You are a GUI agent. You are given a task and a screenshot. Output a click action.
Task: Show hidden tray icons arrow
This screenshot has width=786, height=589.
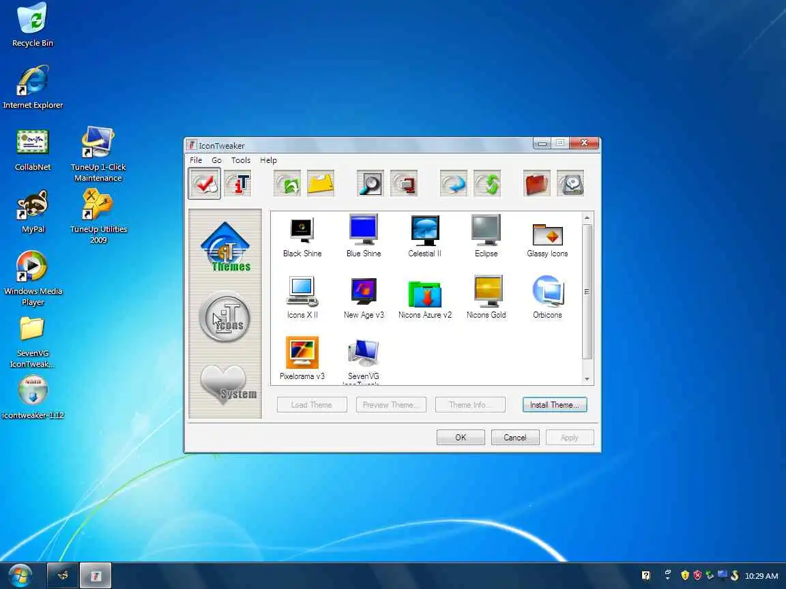point(667,575)
